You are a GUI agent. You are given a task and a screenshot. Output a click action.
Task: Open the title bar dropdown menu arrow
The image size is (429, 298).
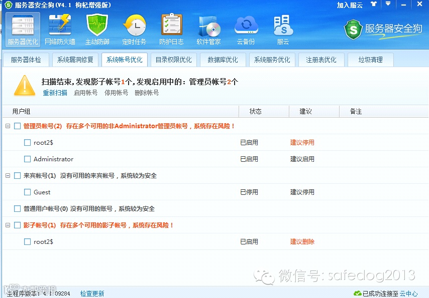tap(388, 4)
